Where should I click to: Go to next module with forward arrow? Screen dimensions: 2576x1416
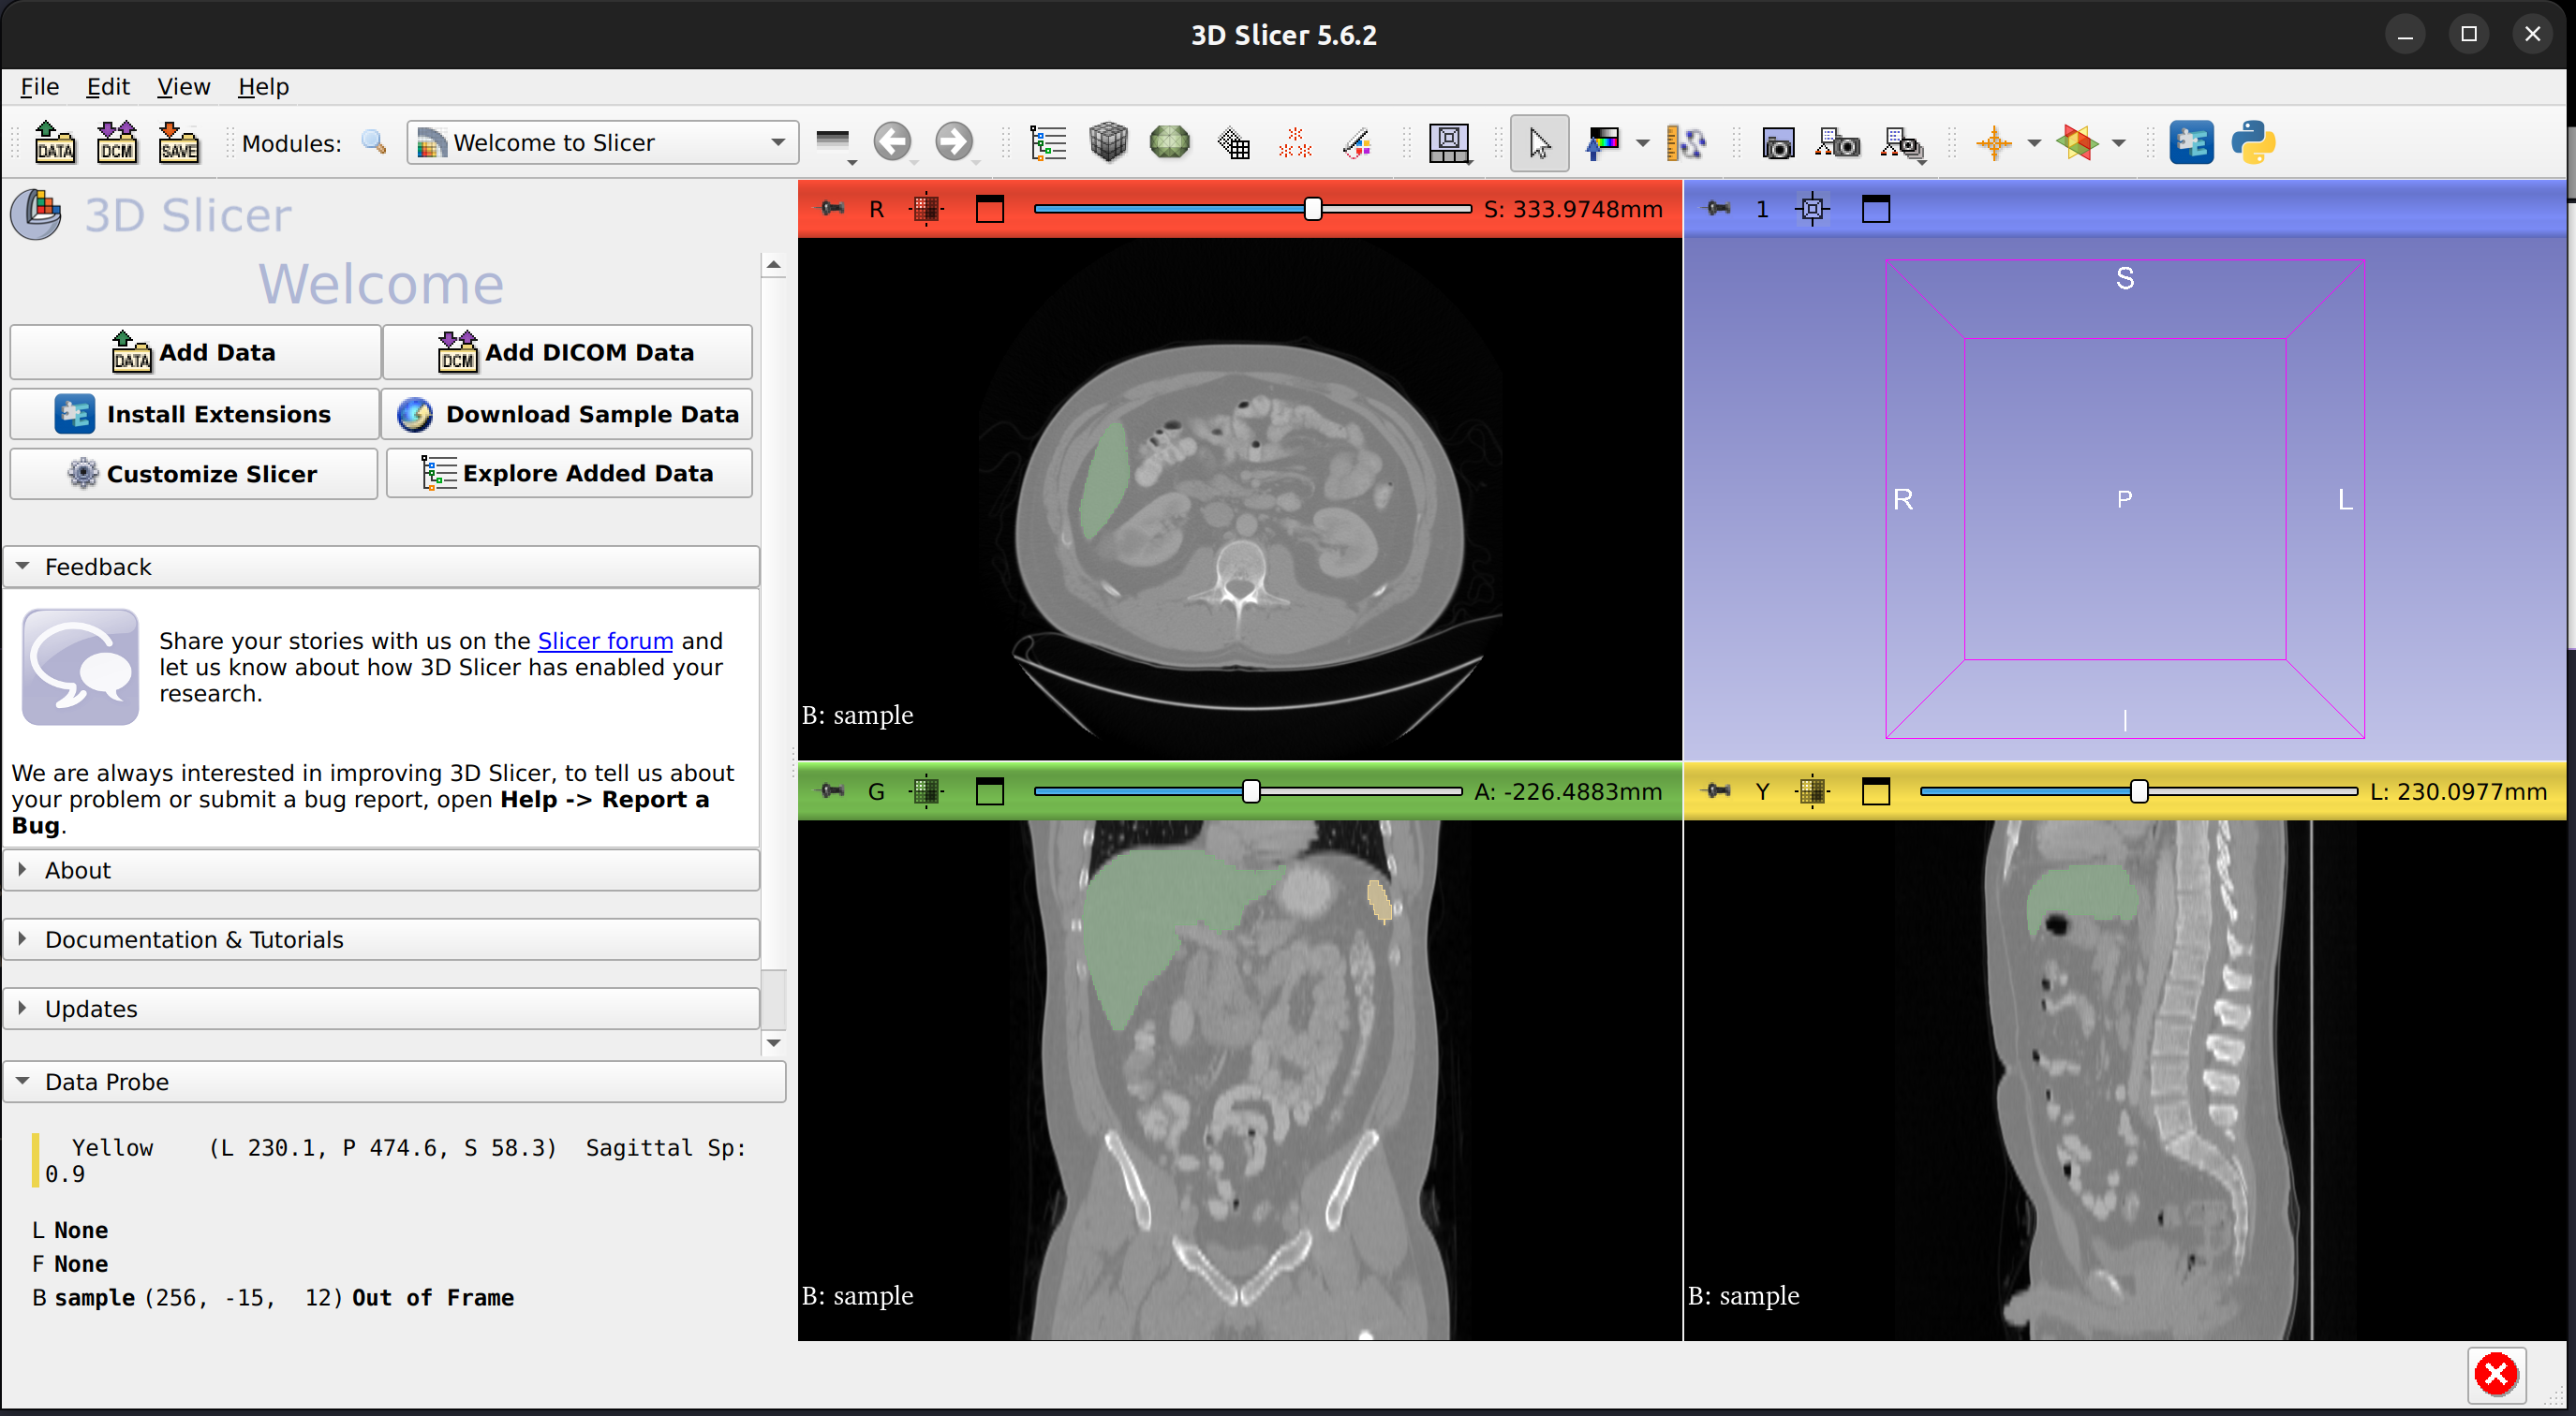(x=954, y=143)
